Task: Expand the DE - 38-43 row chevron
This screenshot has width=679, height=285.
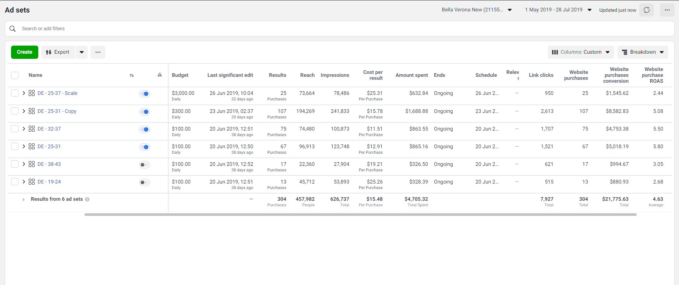Action: click(x=24, y=164)
